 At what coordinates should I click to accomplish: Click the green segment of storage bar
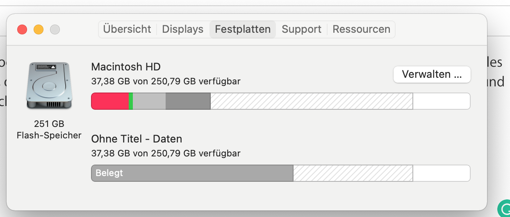131,101
